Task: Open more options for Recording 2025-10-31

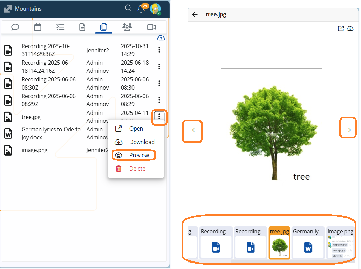Action: point(159,50)
